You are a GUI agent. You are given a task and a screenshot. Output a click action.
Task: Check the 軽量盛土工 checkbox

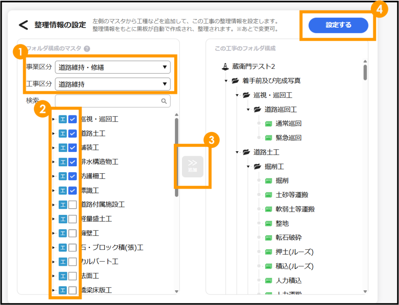[73, 219]
